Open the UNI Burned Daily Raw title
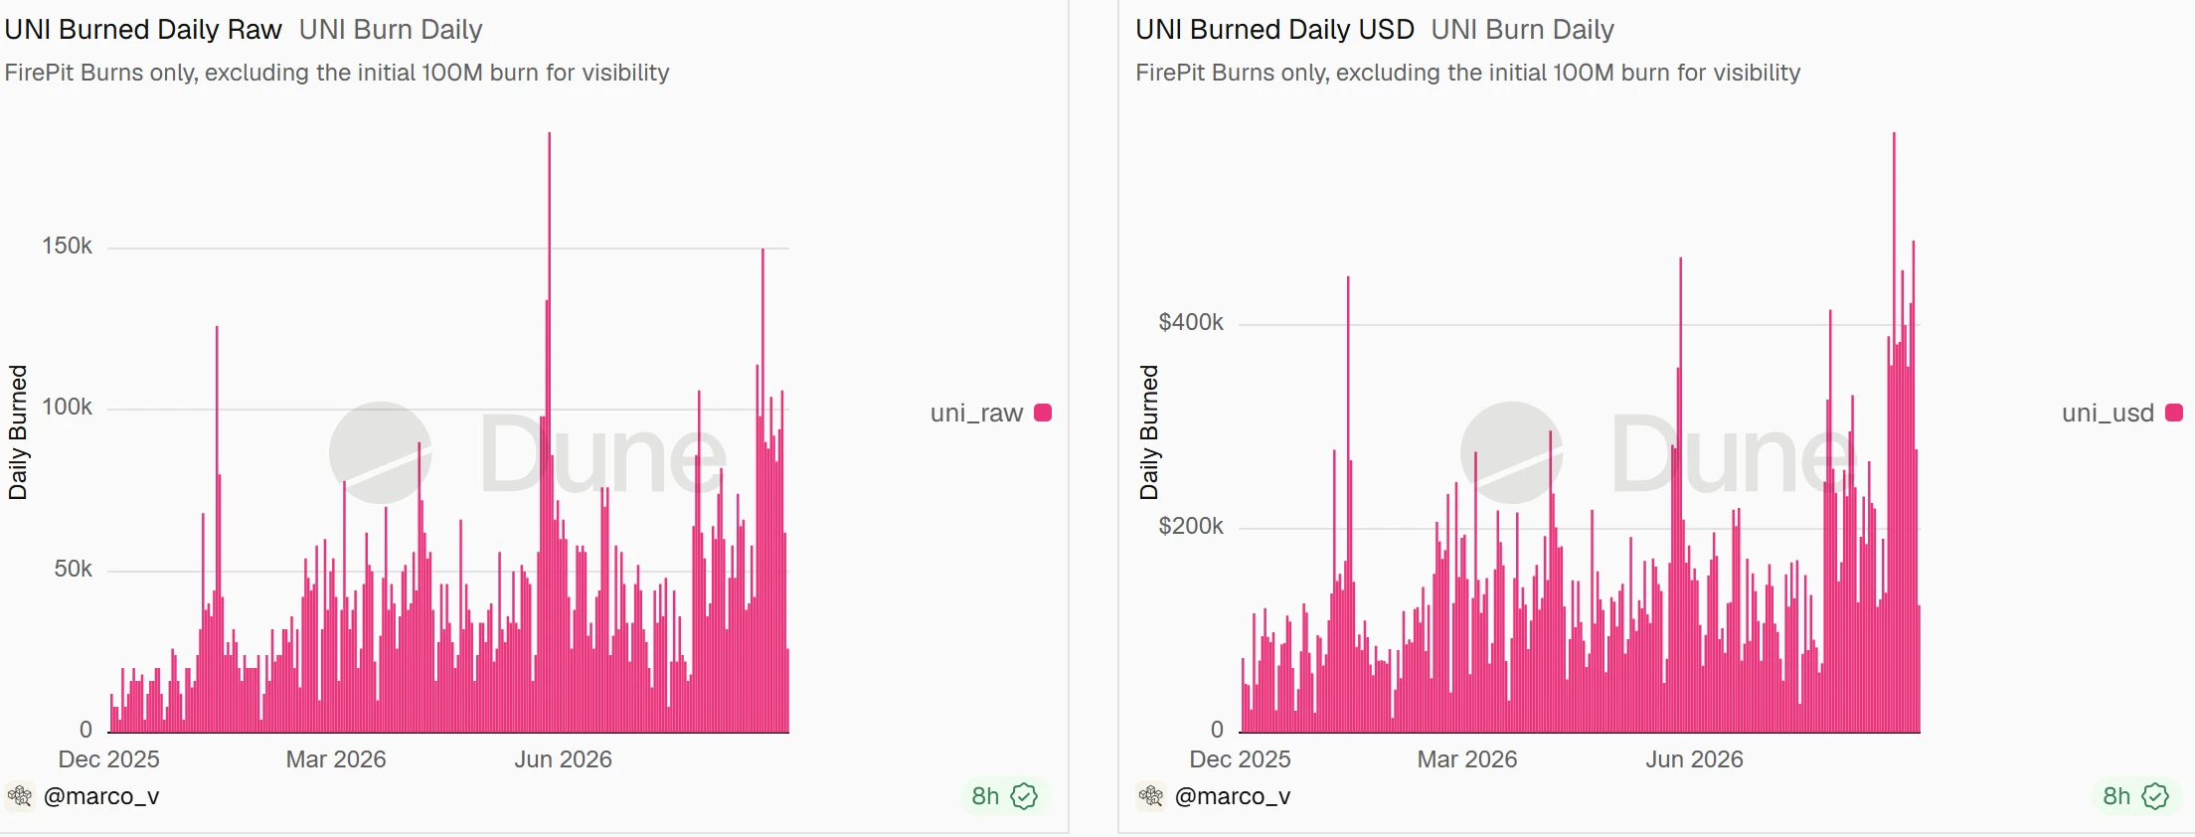Screen dimensions: 2195x837 coord(143,30)
